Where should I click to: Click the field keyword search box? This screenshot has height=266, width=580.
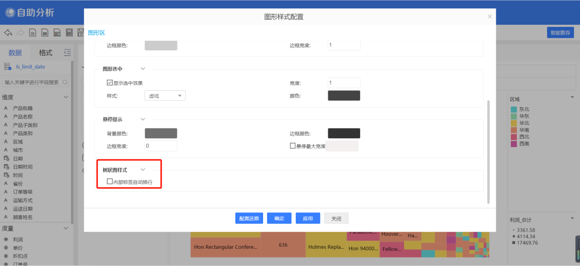point(36,82)
